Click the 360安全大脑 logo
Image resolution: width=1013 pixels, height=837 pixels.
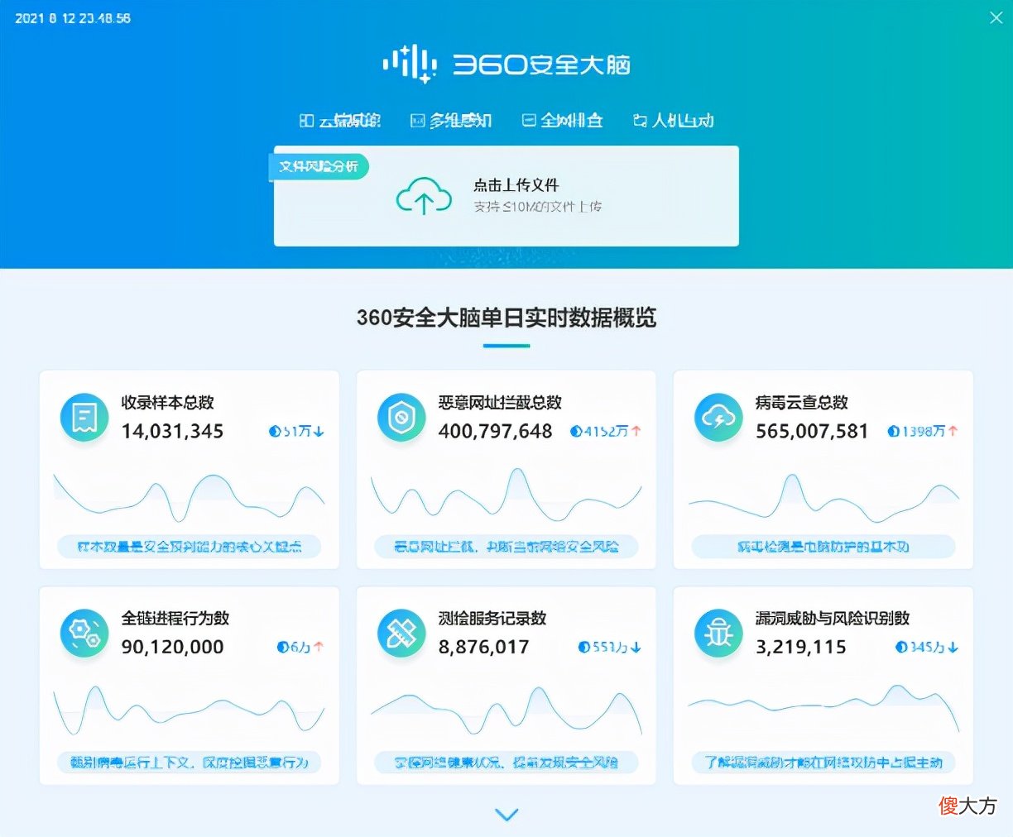coord(506,65)
